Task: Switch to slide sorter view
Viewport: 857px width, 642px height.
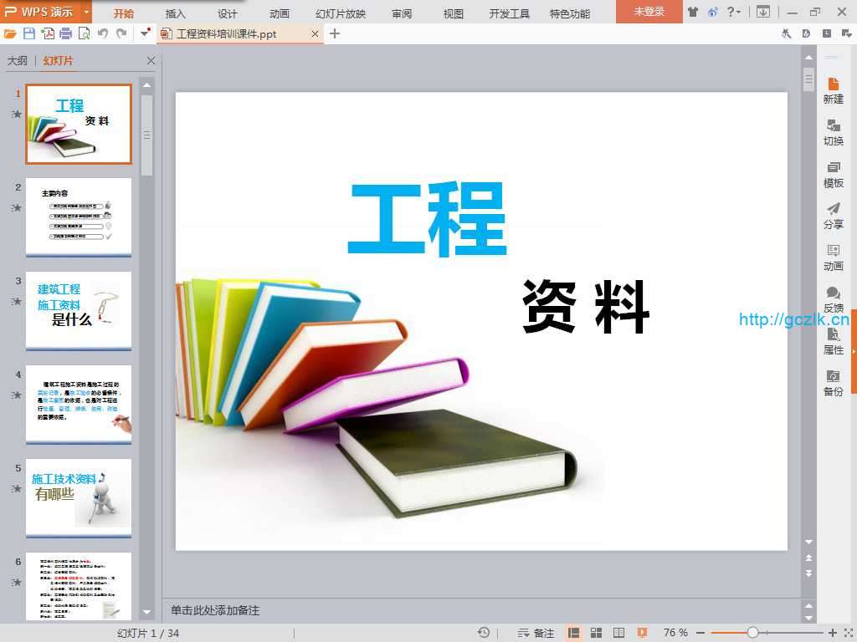Action: tap(597, 633)
